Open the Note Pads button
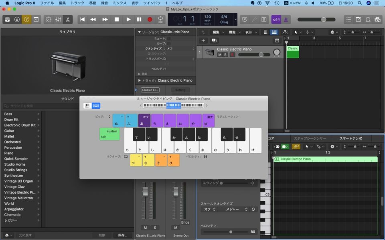Screen dimensions: 385x240 [x=358, y=19]
